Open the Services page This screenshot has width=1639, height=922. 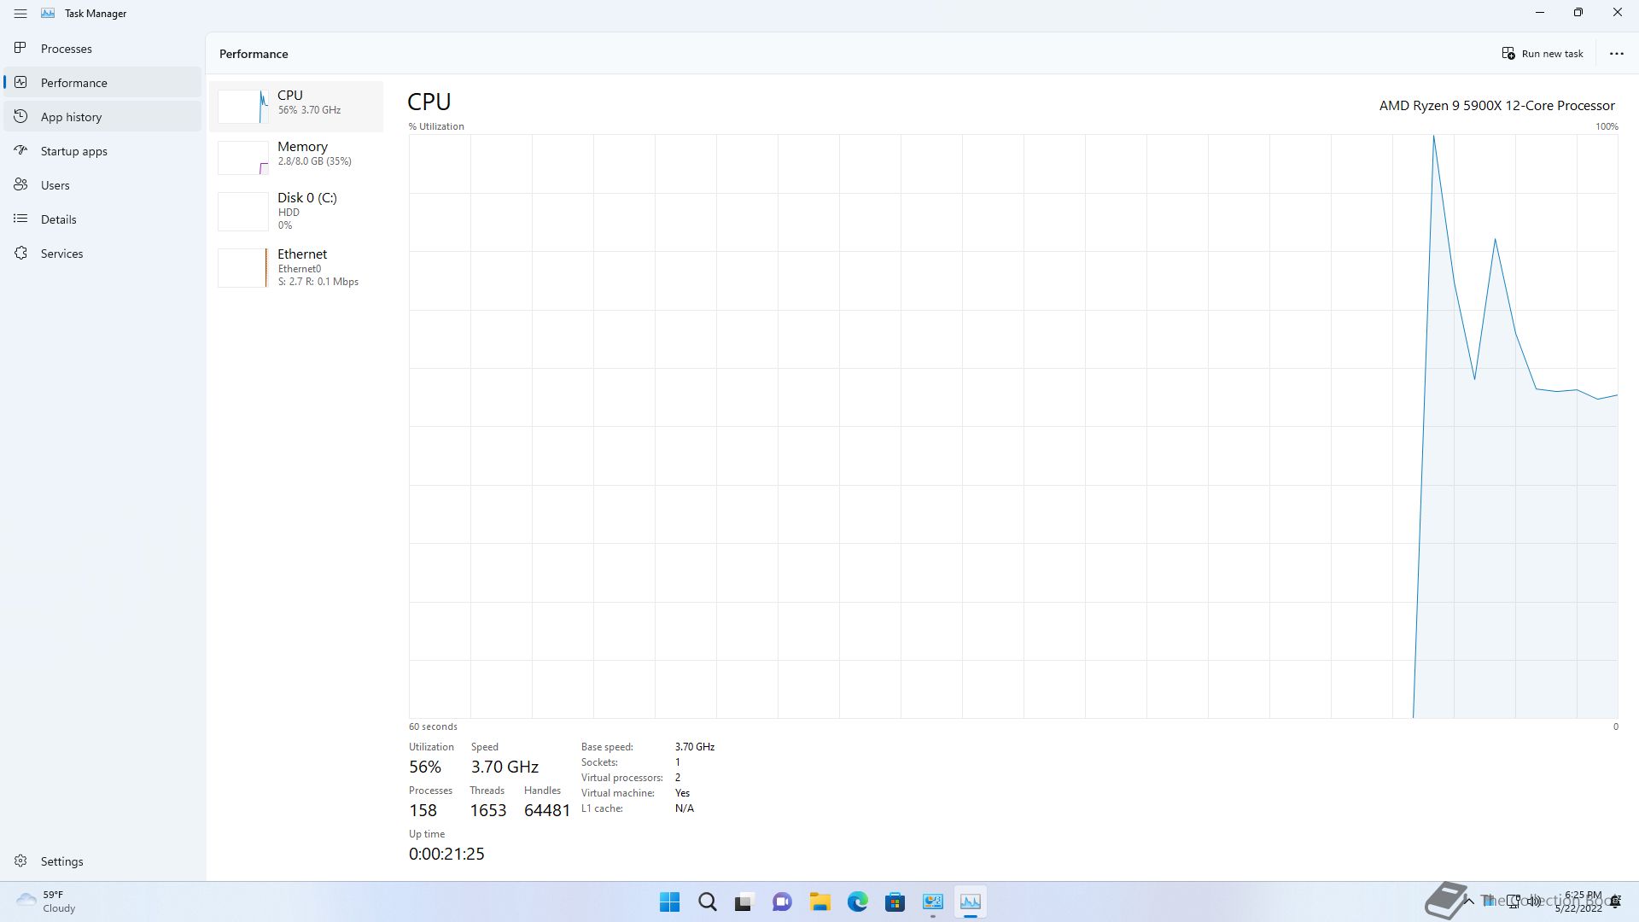(102, 254)
